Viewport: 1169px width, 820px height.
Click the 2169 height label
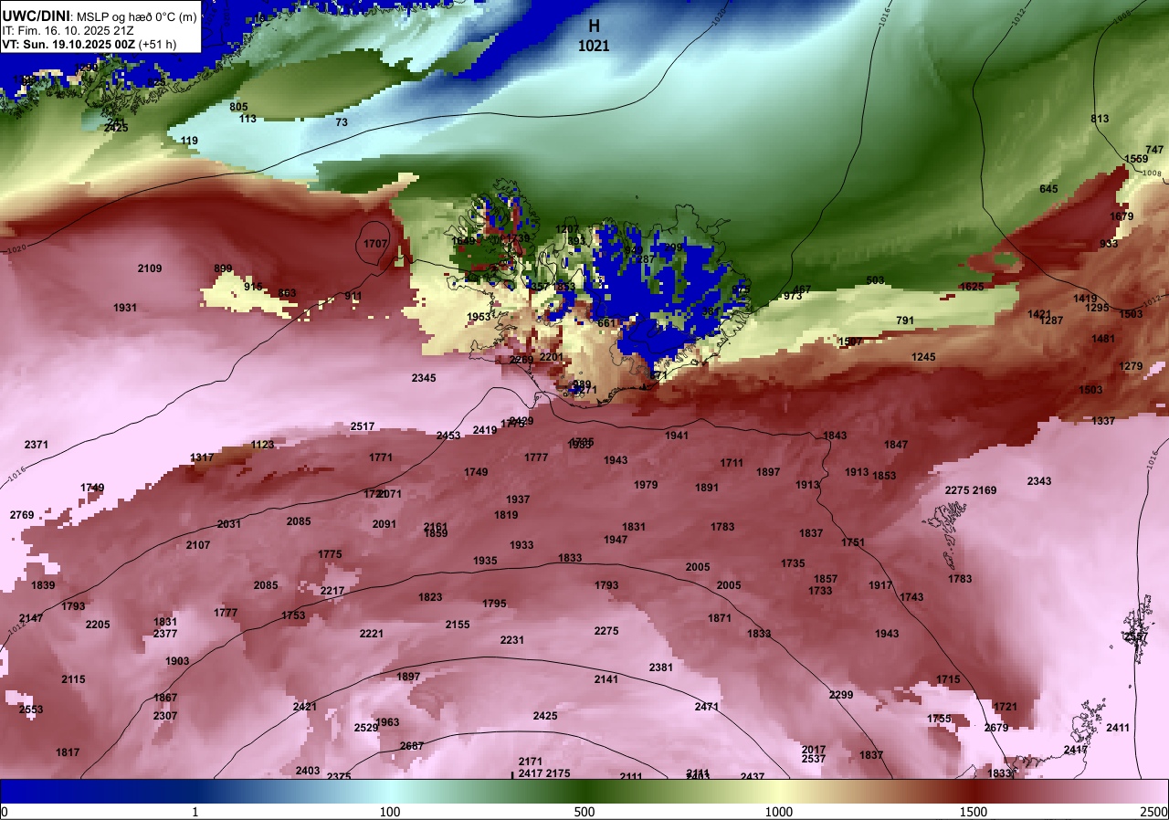[x=985, y=490]
